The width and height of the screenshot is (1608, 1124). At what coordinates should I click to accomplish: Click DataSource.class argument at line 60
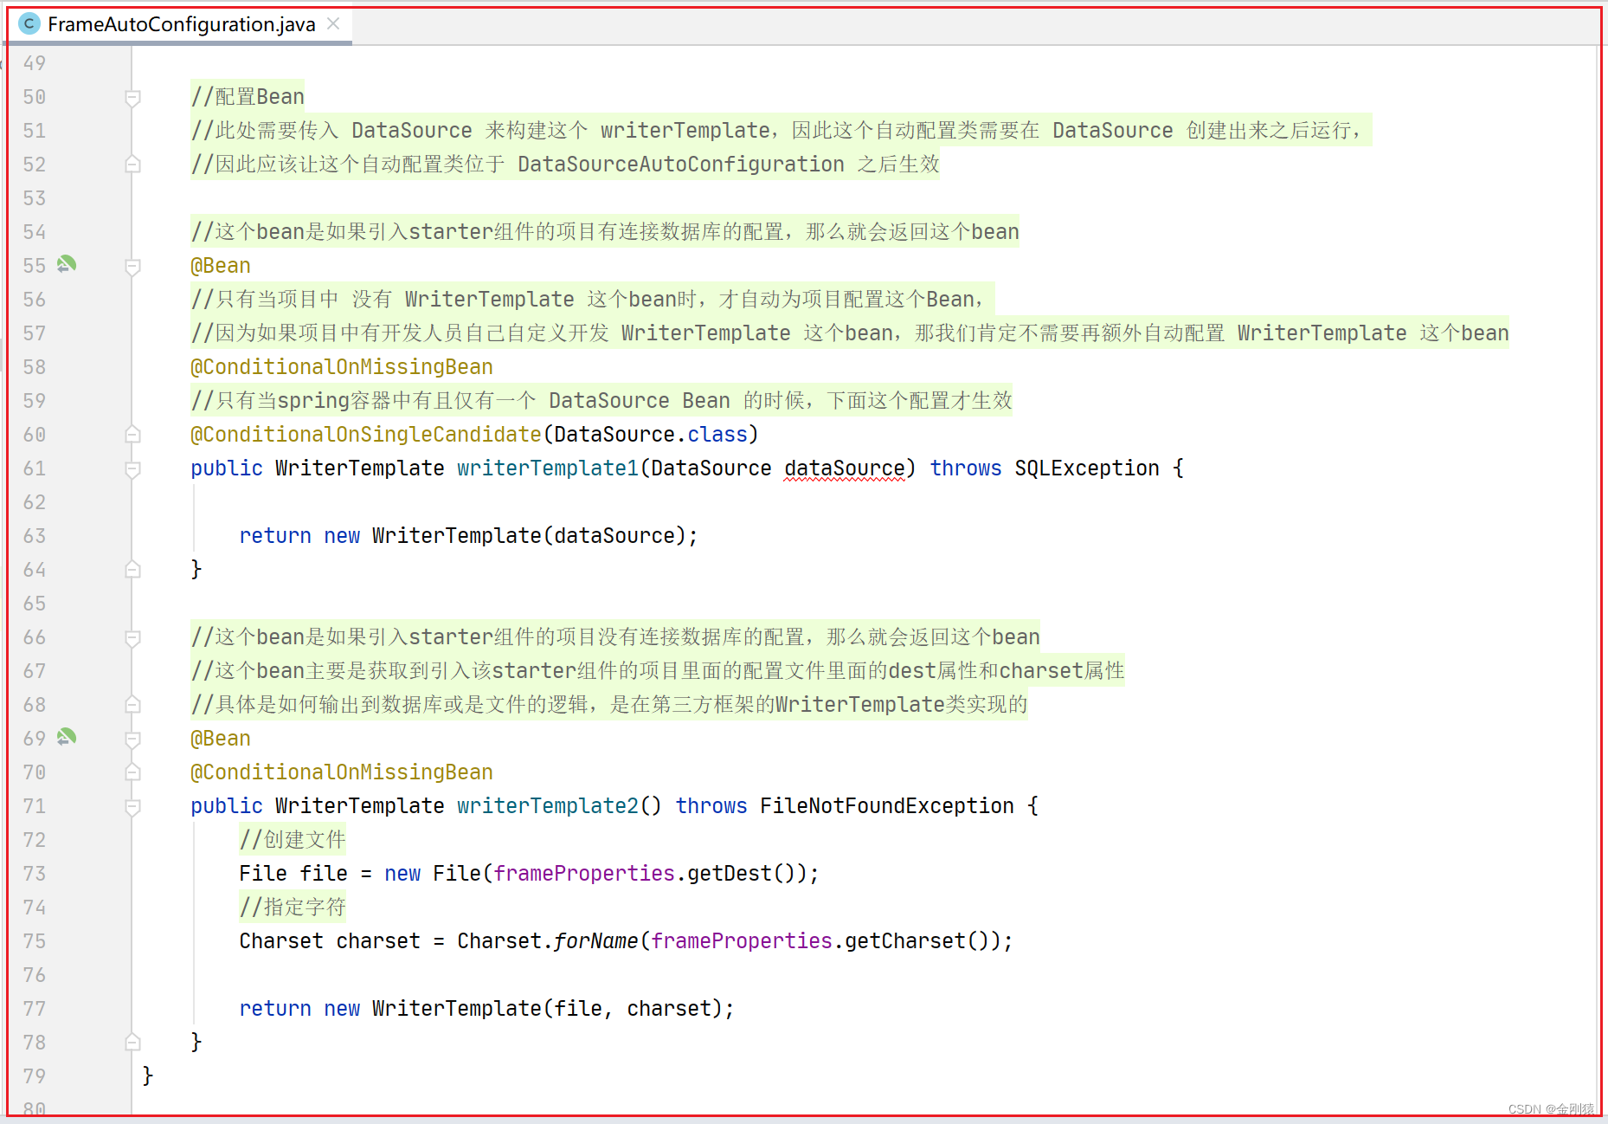point(651,435)
